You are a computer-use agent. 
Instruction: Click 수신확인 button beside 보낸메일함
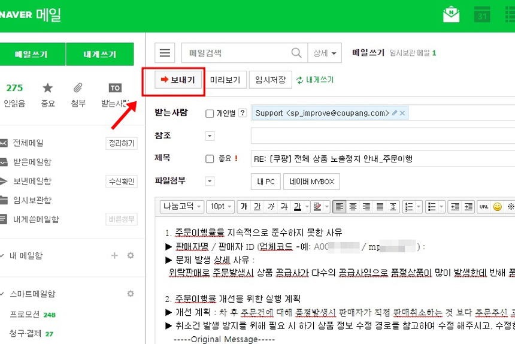tap(122, 182)
